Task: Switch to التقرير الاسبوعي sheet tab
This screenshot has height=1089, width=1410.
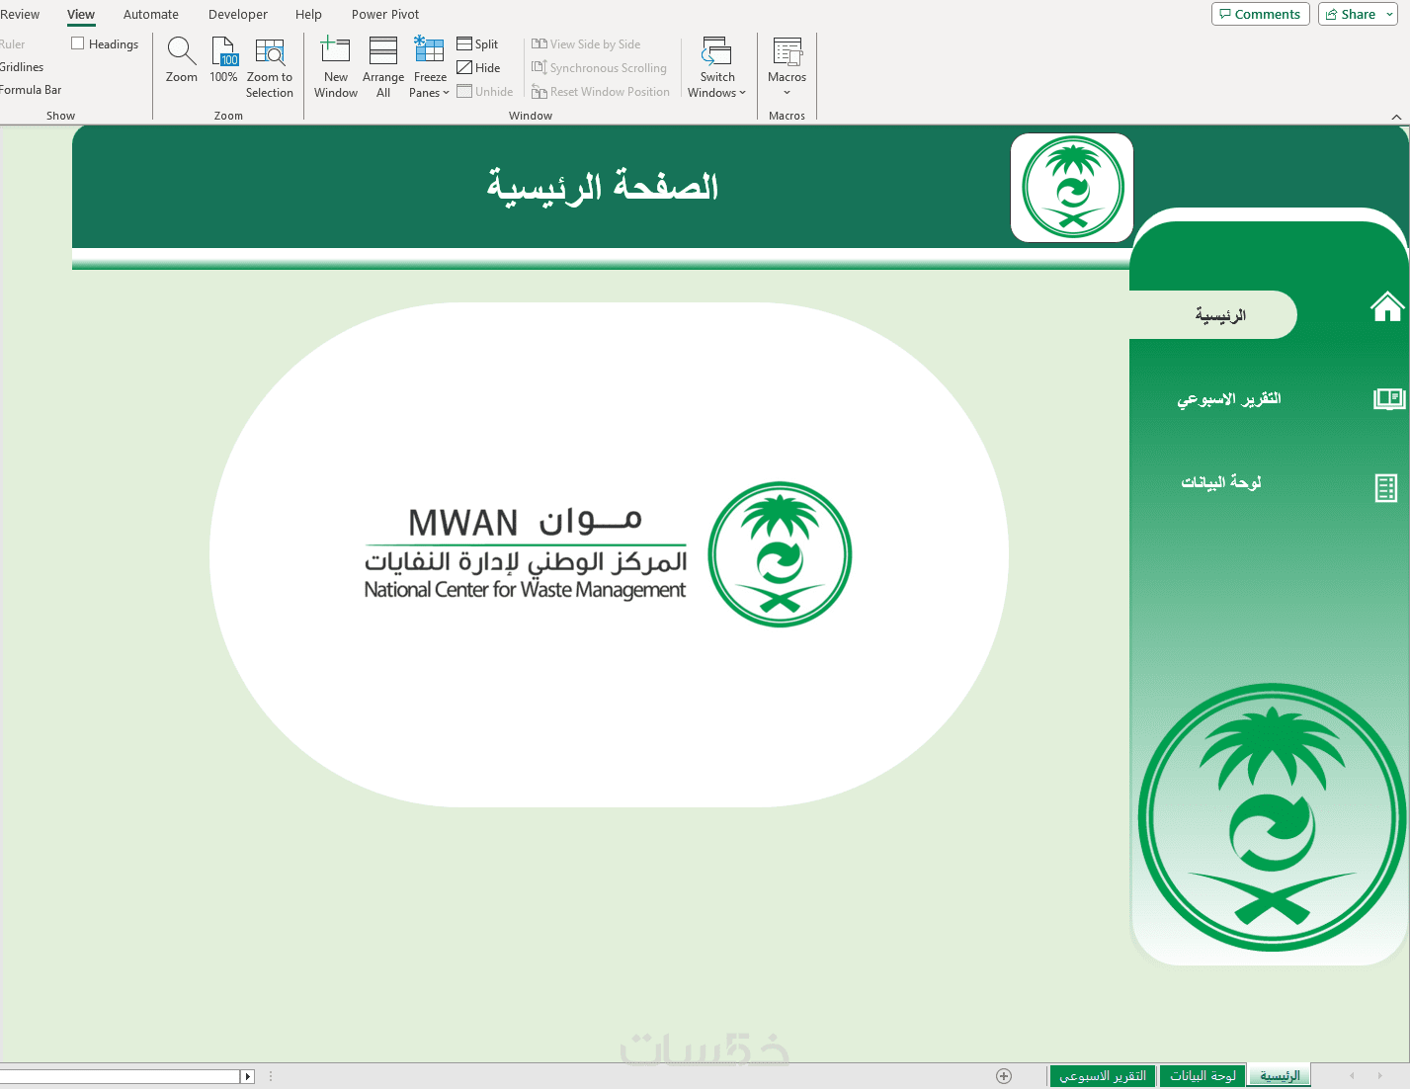Action: [x=1103, y=1075]
